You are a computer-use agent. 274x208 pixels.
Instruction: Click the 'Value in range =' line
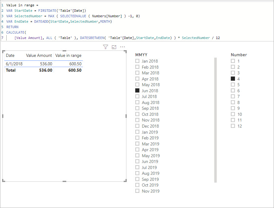(x=22, y=5)
